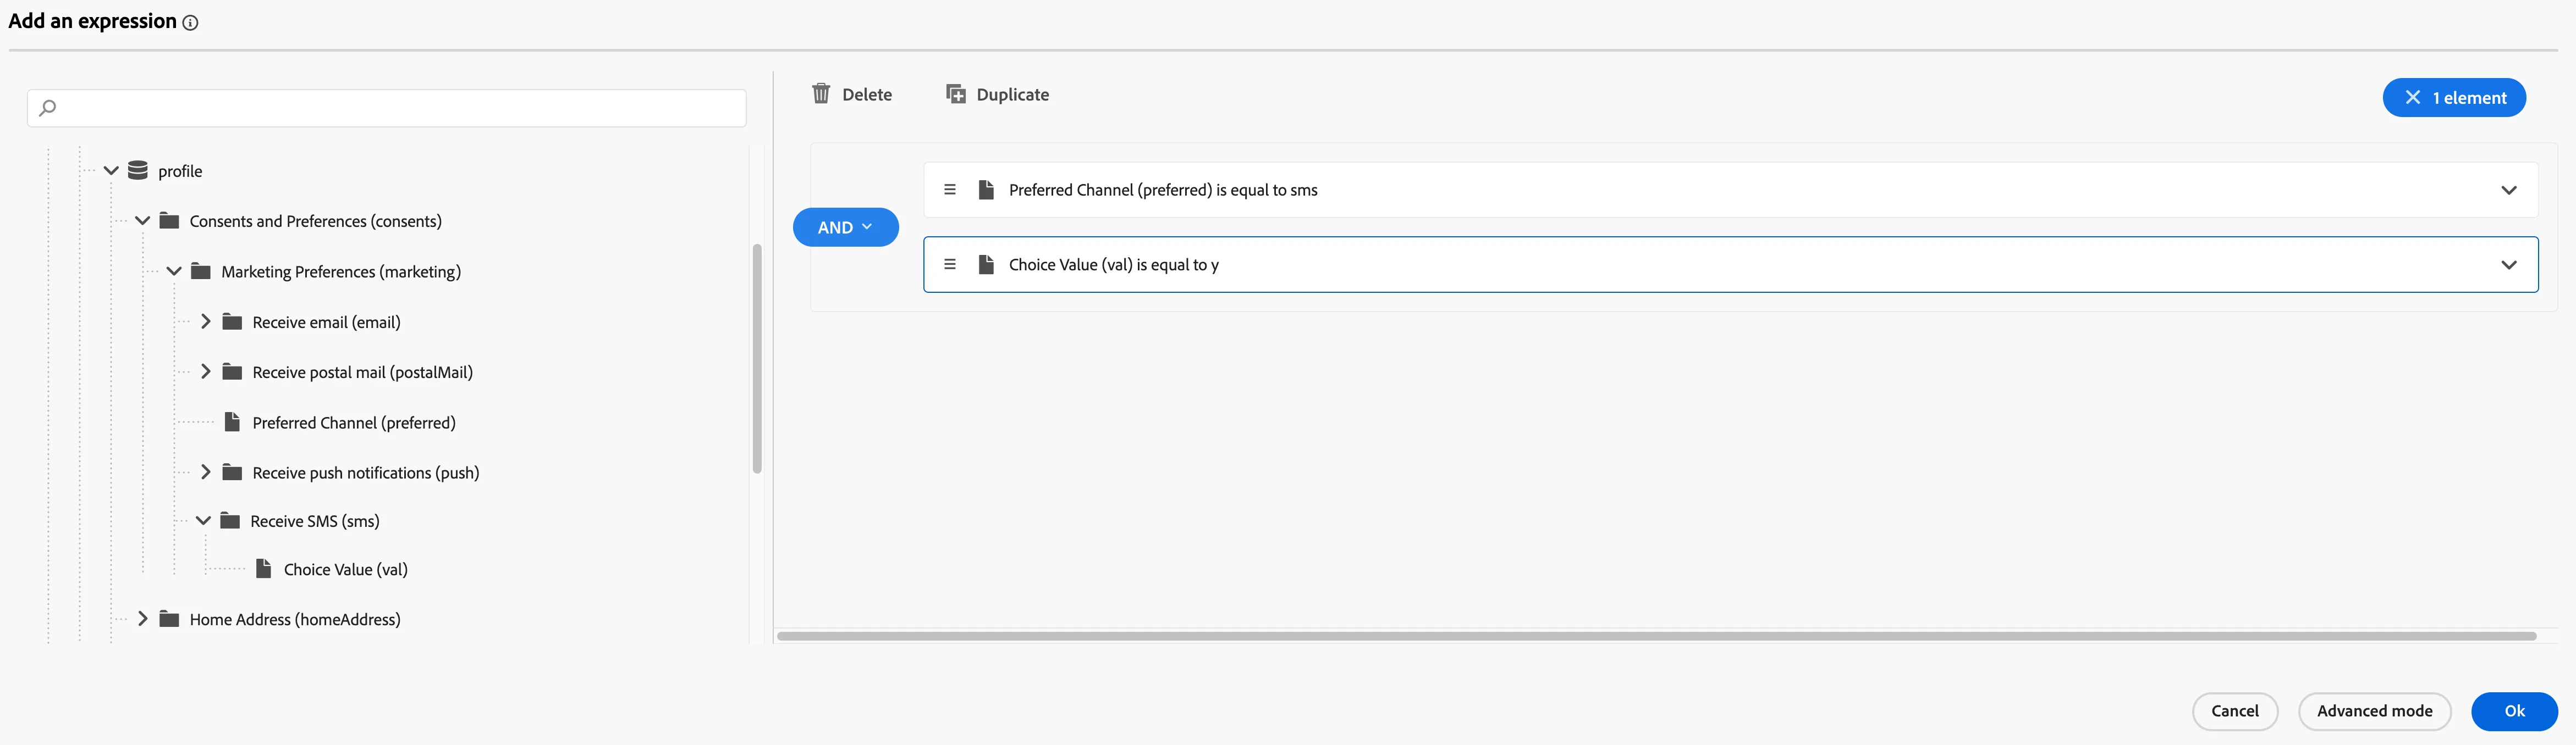This screenshot has width=2576, height=745.
Task: Collapse Consents and Preferences node
Action: pos(142,221)
